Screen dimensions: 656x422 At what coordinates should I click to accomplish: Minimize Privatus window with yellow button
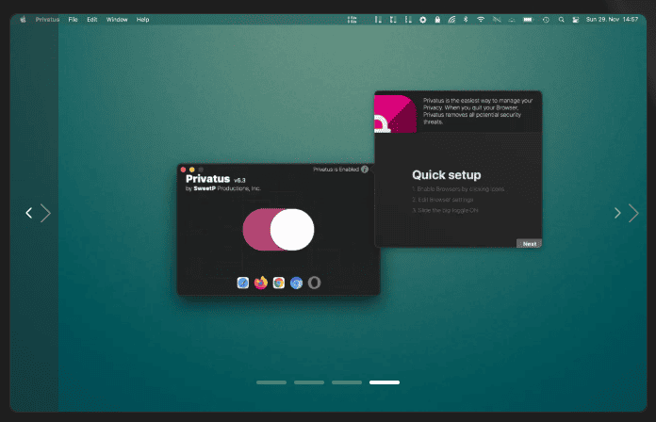coord(192,170)
